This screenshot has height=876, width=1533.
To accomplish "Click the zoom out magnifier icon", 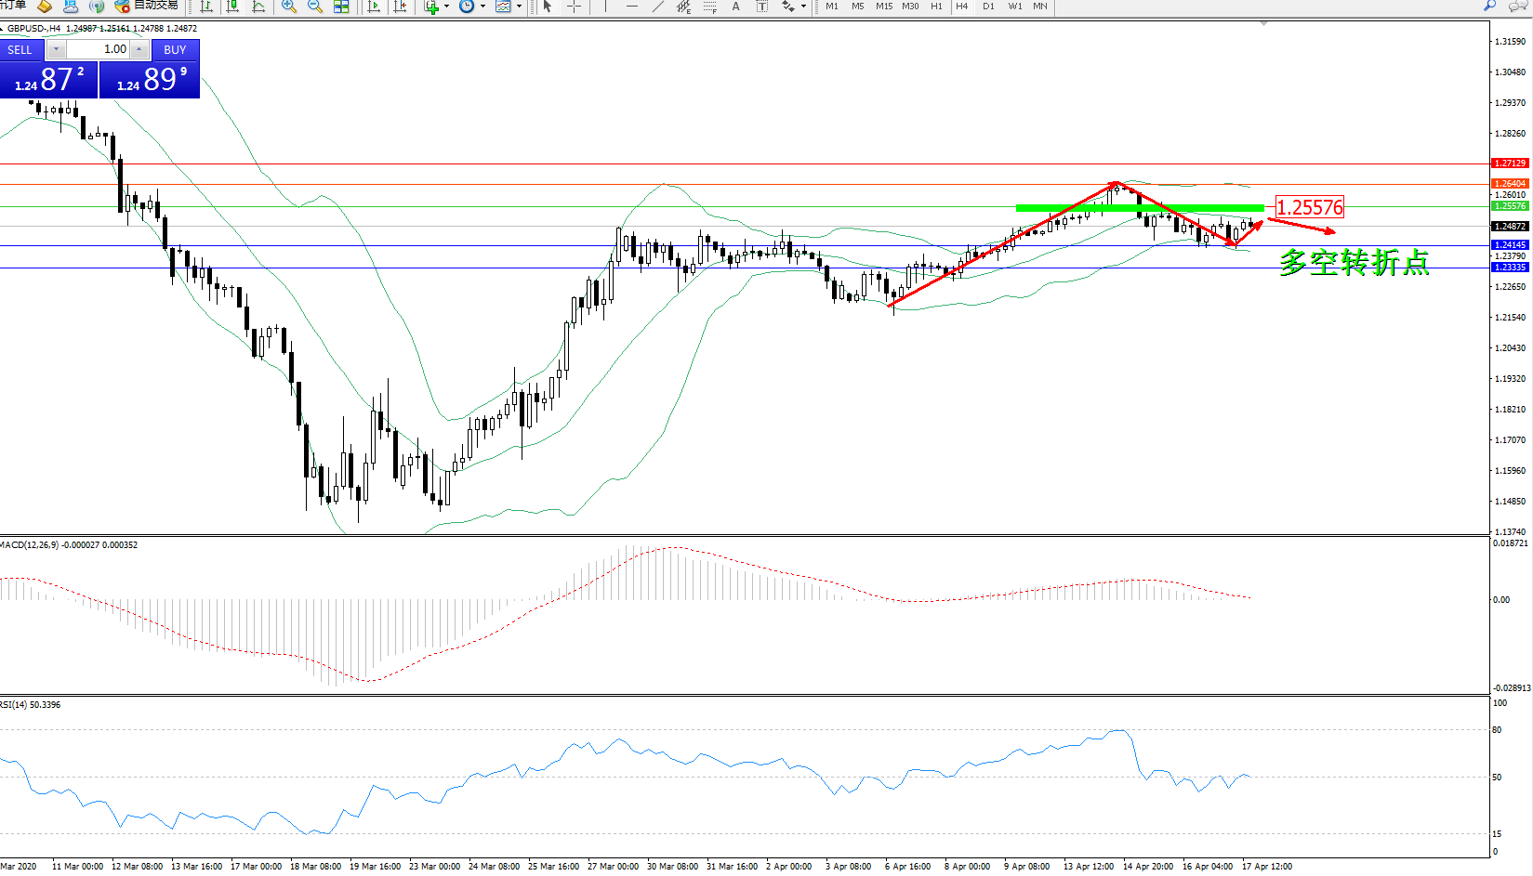I will click(315, 7).
